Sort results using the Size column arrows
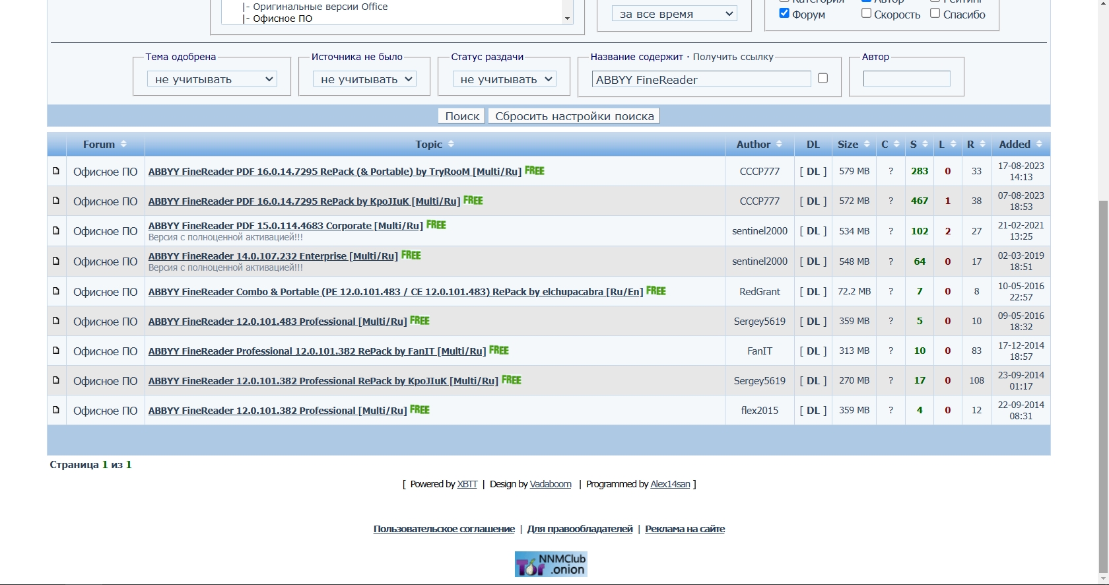 [867, 144]
